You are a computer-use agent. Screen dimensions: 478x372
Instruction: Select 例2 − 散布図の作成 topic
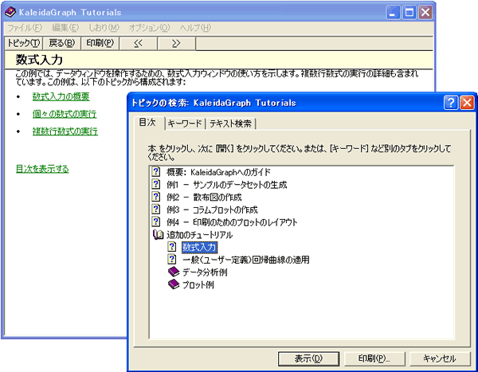click(x=204, y=198)
